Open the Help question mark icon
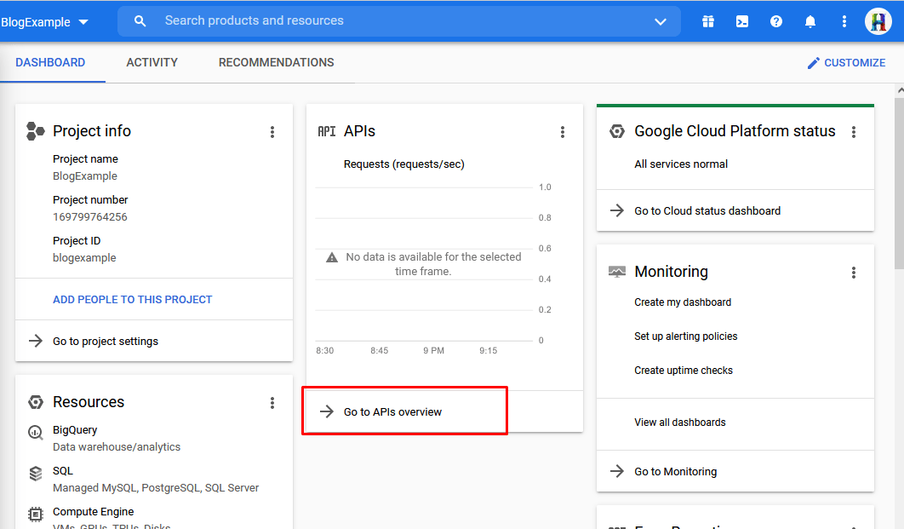The width and height of the screenshot is (904, 529). click(776, 21)
